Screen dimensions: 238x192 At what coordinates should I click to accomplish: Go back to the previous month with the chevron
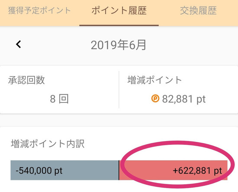click(x=18, y=44)
